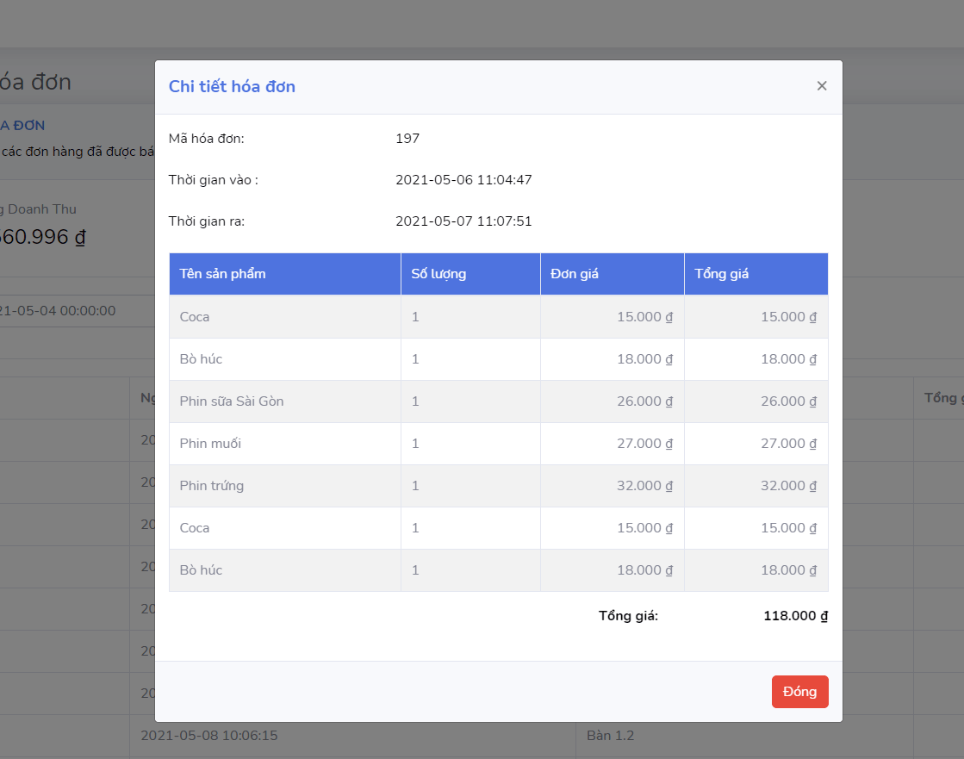Click the 26.000 ₫ unit price cell
Image resolution: width=964 pixels, height=759 pixels.
(x=613, y=401)
